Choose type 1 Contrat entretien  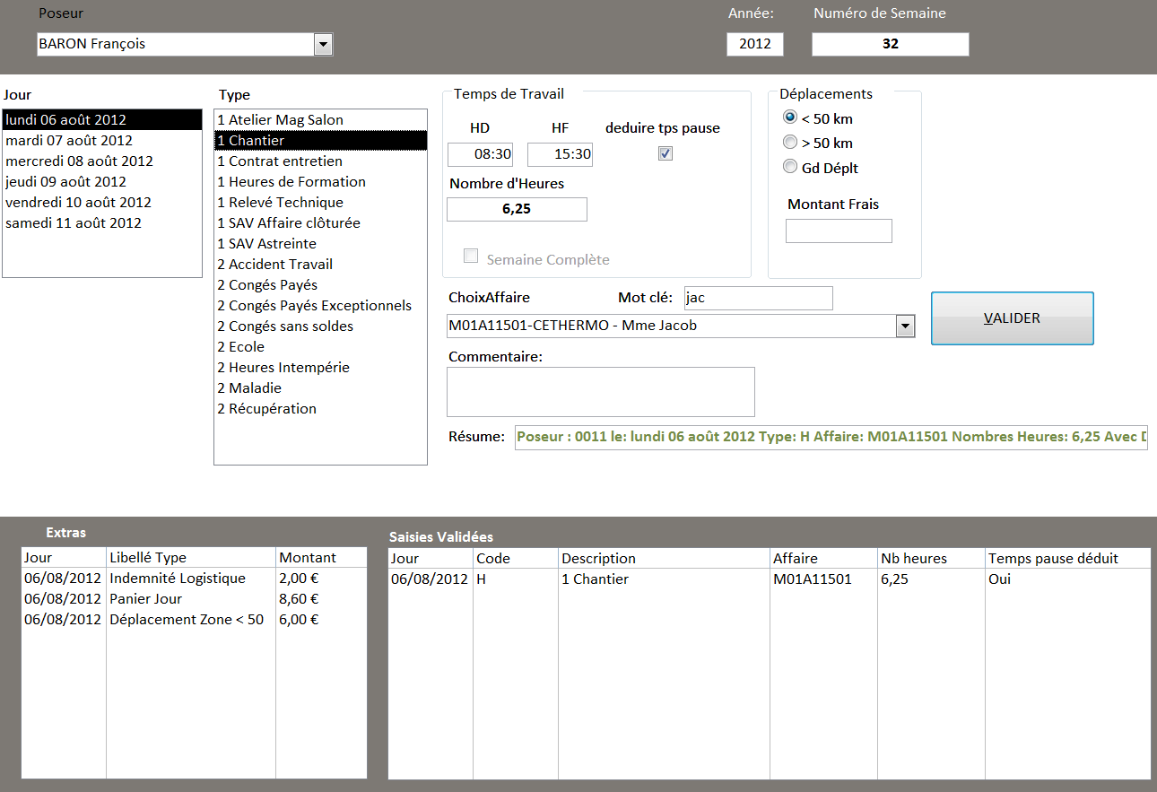(320, 161)
